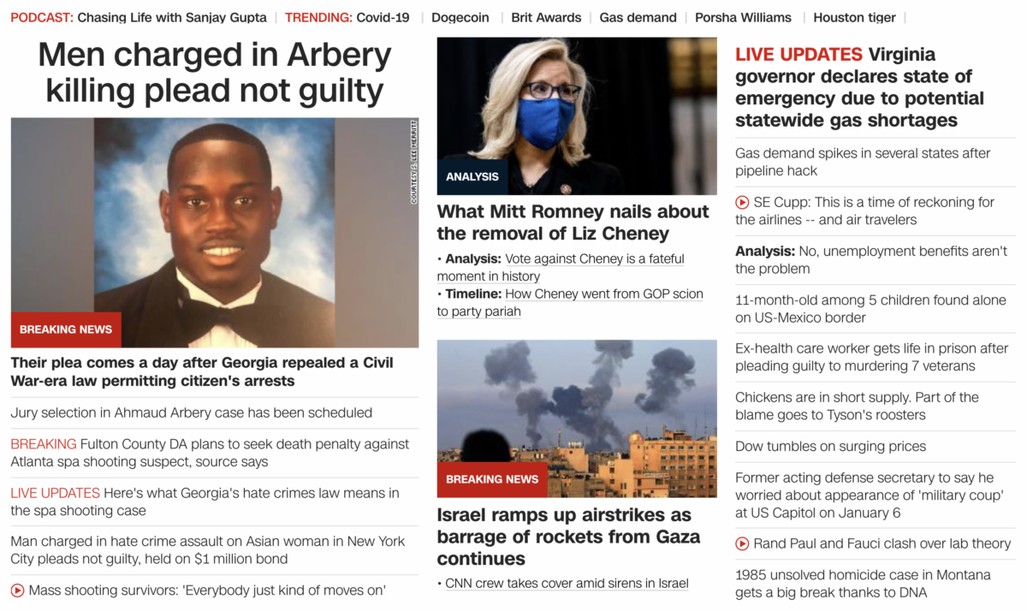Viewport: 1027px width, 611px height.
Task: Select the Dogecoin trending topic
Action: click(460, 17)
